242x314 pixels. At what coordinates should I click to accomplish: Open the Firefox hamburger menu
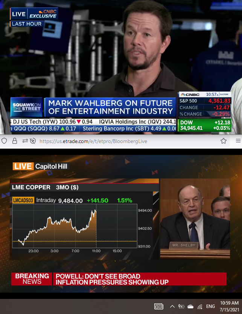pos(238,141)
